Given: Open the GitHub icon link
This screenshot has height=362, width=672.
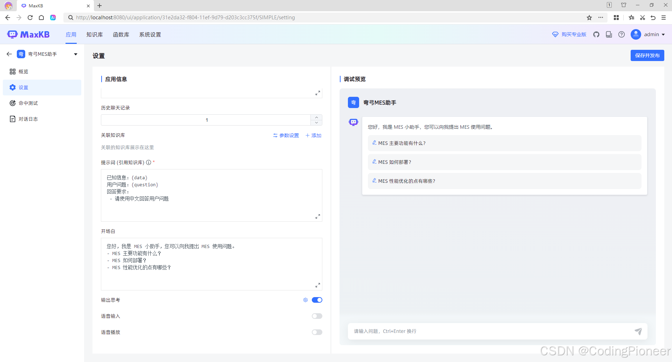Looking at the screenshot, I should click(596, 34).
